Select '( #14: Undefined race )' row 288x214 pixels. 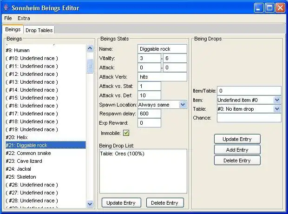coord(46,90)
